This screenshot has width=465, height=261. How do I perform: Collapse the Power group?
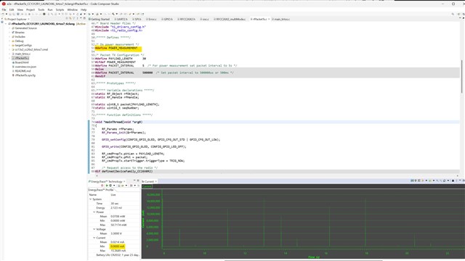[x=94, y=212]
